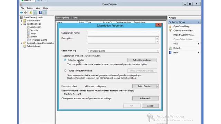
Task: Select the Application log icon
Action: (28, 27)
